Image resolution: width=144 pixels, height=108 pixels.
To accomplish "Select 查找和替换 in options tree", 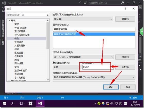I will 20,31.
